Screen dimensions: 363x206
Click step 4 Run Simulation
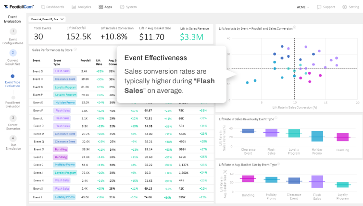pos(13,138)
